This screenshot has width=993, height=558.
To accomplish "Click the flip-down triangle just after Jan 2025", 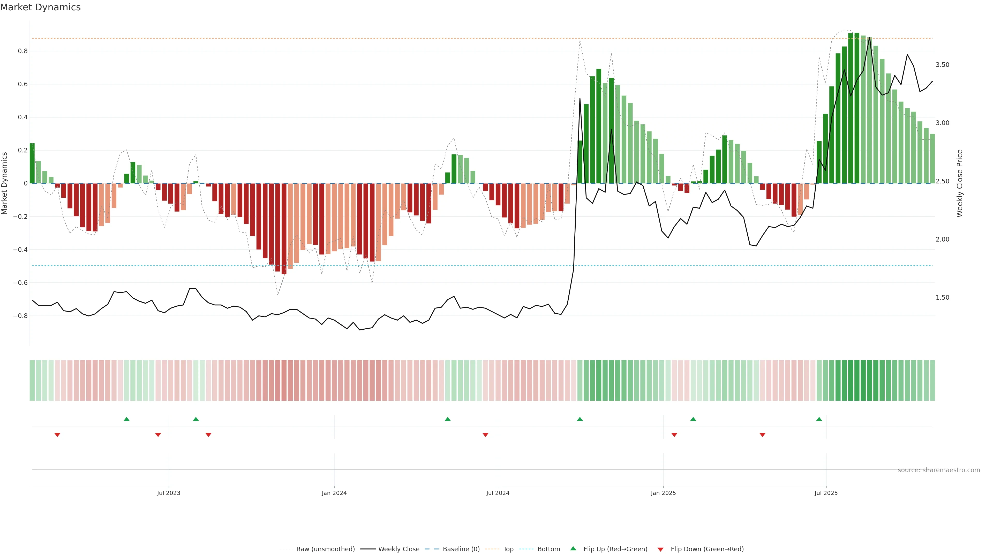I will pyautogui.click(x=674, y=435).
